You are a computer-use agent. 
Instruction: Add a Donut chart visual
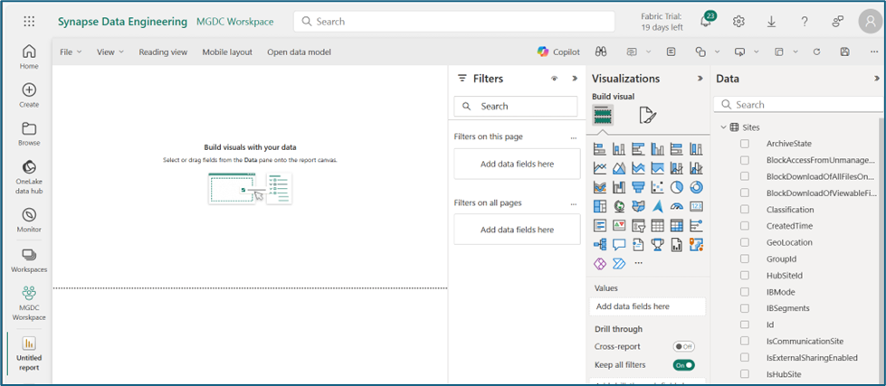pyautogui.click(x=696, y=187)
